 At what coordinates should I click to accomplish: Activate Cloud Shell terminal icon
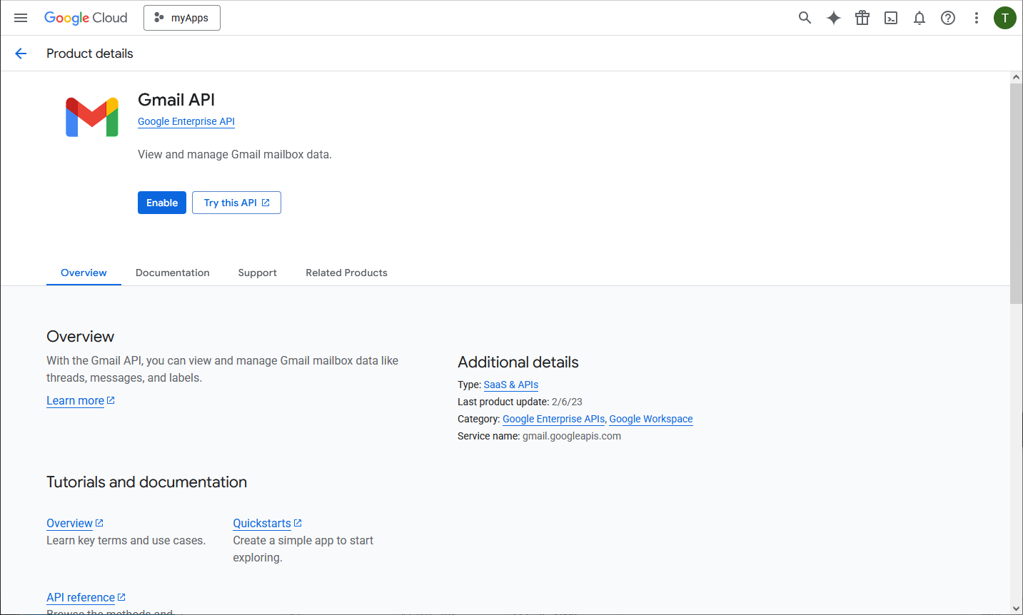(x=891, y=18)
